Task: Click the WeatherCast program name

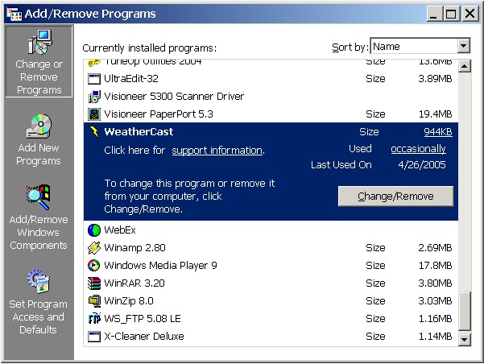Action: (139, 132)
